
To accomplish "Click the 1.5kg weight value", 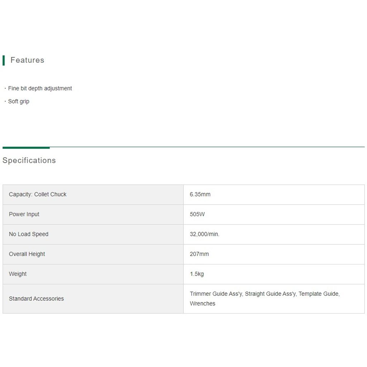I will tap(197, 274).
